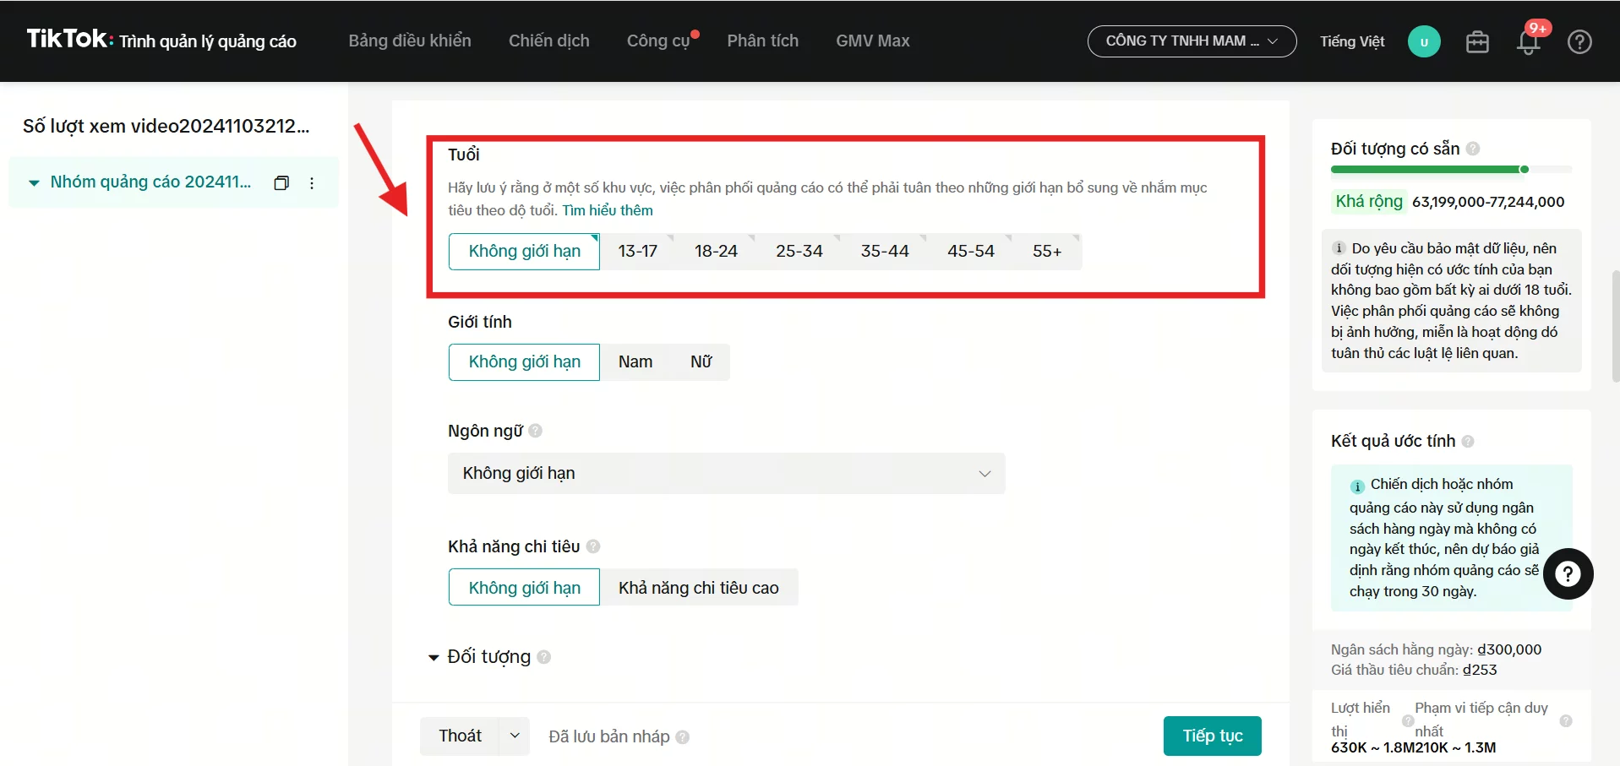Click the help icon beside Đã lưu bản nháp

[x=683, y=737]
